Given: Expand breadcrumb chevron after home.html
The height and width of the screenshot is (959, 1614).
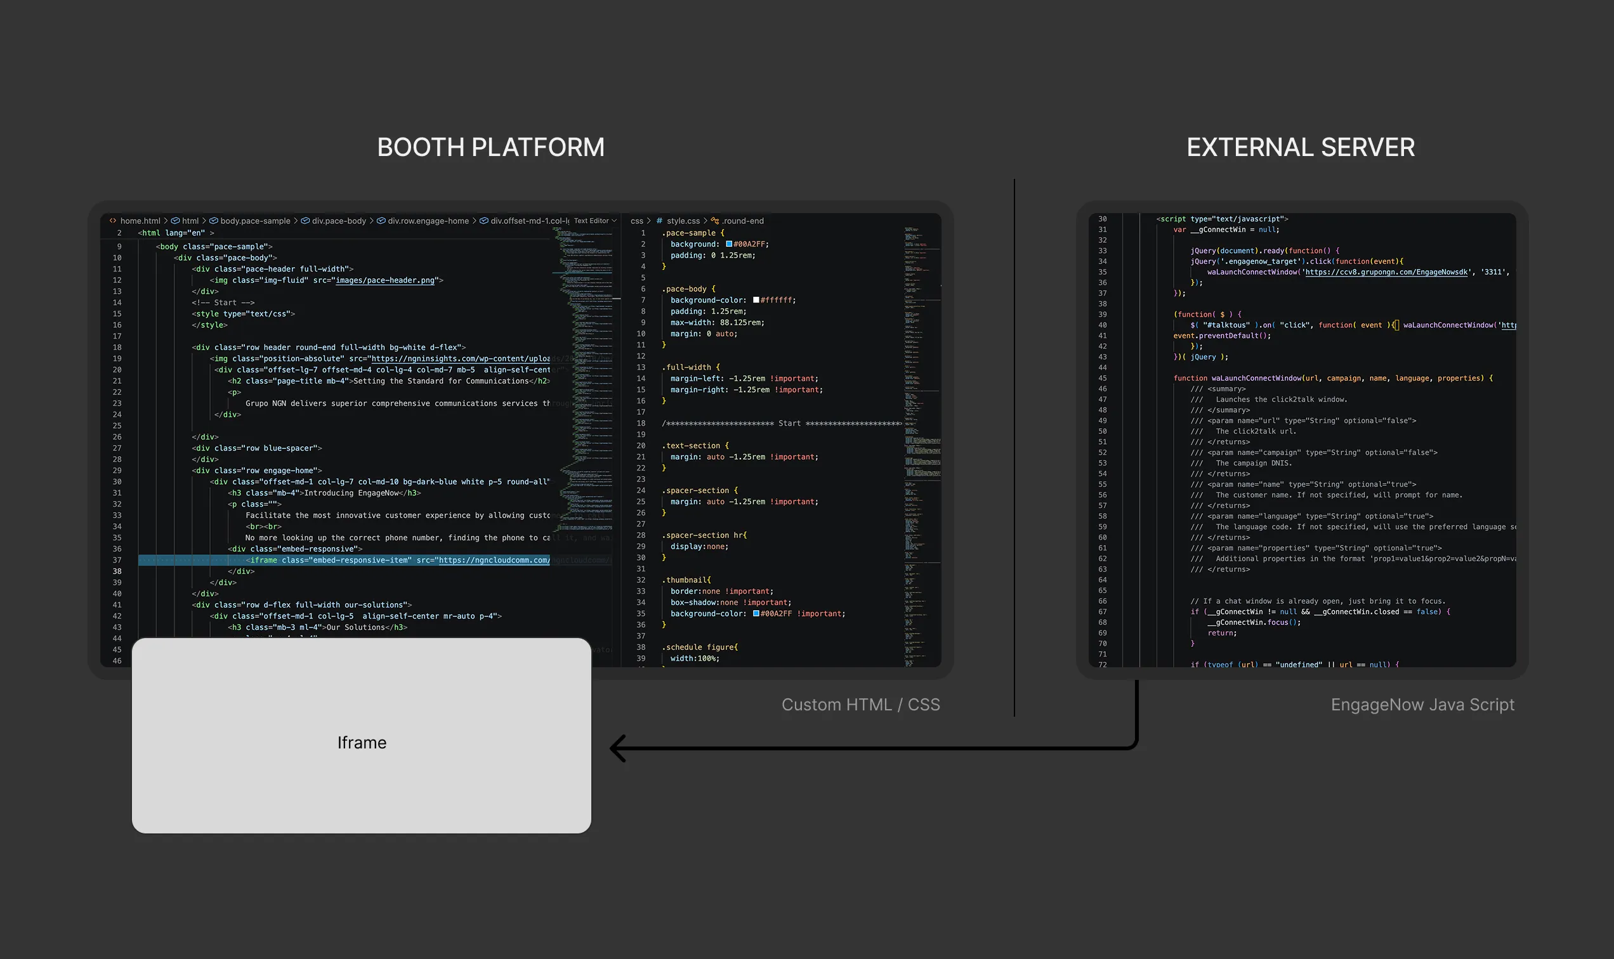Looking at the screenshot, I should [166, 221].
